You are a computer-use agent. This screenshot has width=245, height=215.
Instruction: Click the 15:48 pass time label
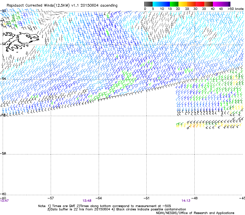tap(87, 201)
